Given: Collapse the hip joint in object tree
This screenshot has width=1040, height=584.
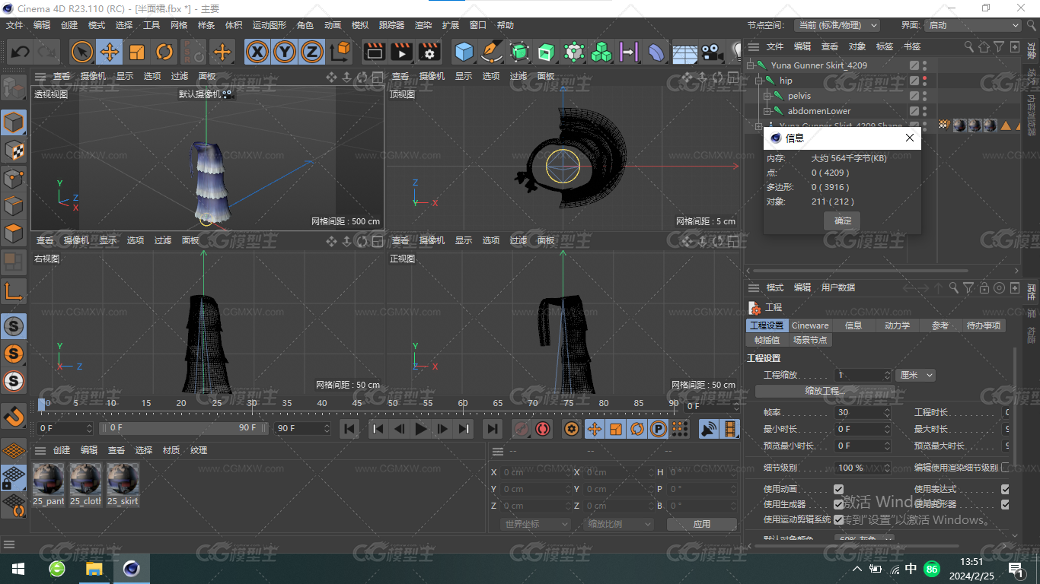Looking at the screenshot, I should (758, 81).
